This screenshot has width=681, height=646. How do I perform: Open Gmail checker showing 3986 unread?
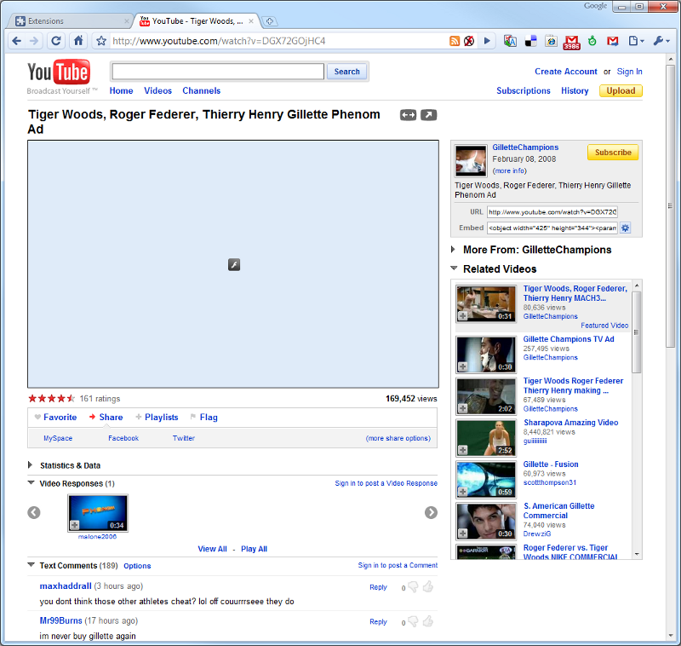point(571,42)
